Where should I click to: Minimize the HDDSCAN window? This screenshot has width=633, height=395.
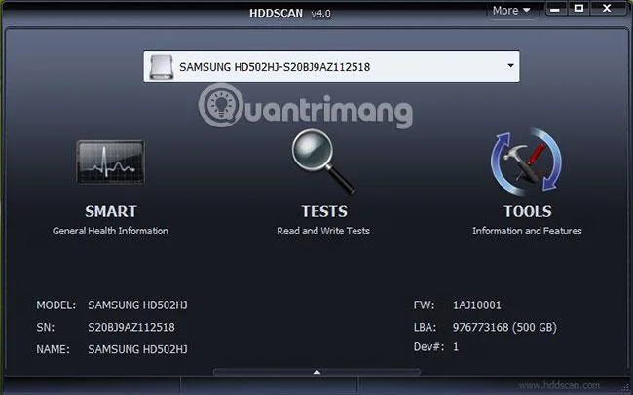[x=555, y=9]
